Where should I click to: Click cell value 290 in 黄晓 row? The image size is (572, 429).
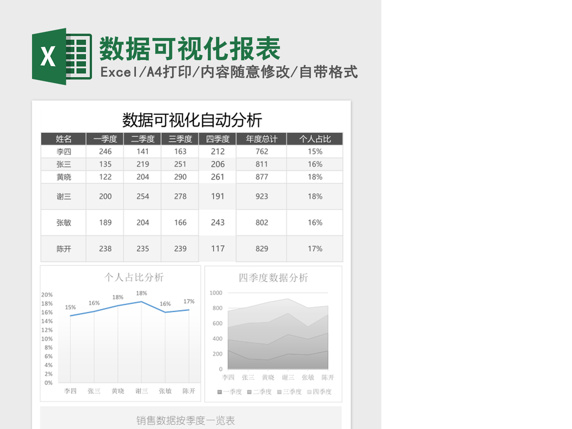coord(180,177)
